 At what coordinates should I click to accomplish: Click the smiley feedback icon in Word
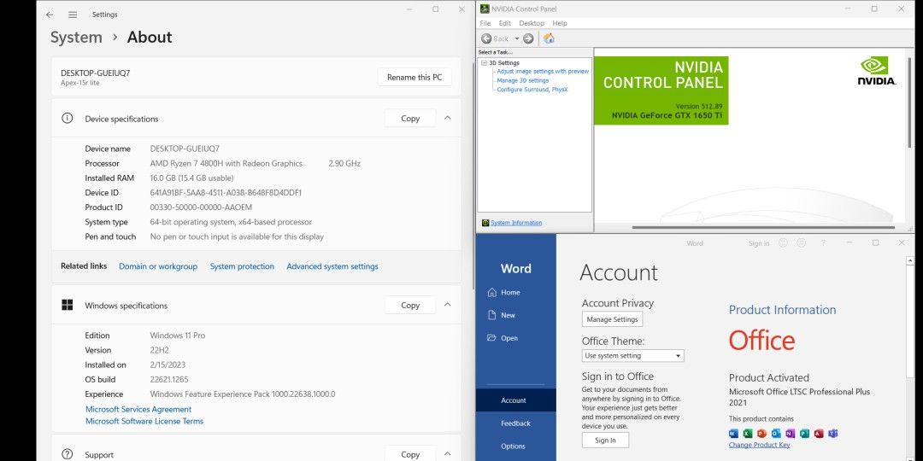(783, 243)
